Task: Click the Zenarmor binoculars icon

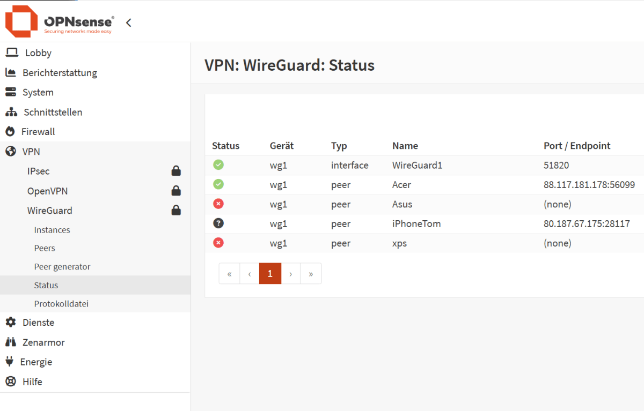Action: 11,342
